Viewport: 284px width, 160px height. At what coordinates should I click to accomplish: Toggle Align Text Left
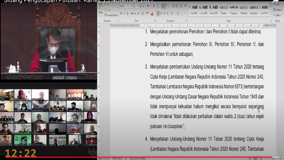[x=158, y=13]
